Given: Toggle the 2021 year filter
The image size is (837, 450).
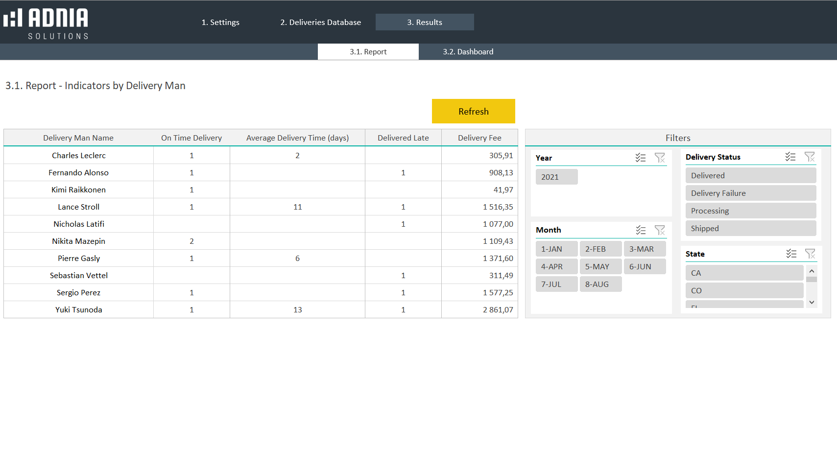Looking at the screenshot, I should (556, 177).
